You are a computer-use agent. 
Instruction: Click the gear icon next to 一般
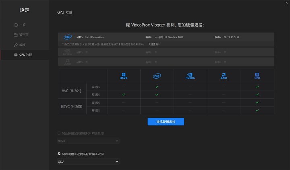[x=16, y=25]
